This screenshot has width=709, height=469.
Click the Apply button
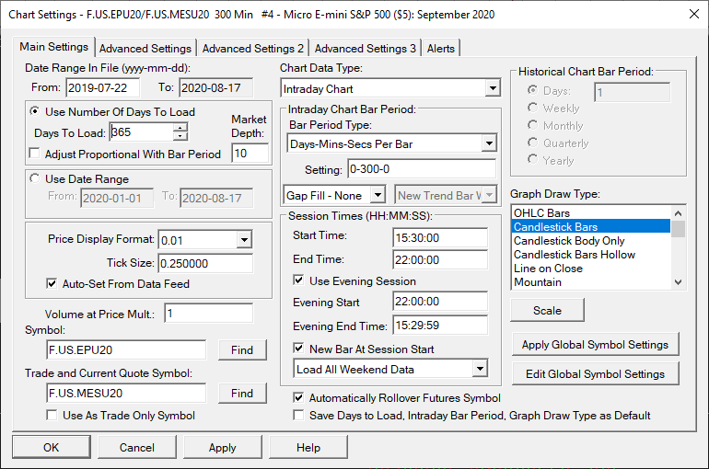click(223, 447)
